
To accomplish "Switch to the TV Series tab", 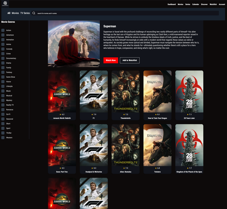I will point(25,13).
